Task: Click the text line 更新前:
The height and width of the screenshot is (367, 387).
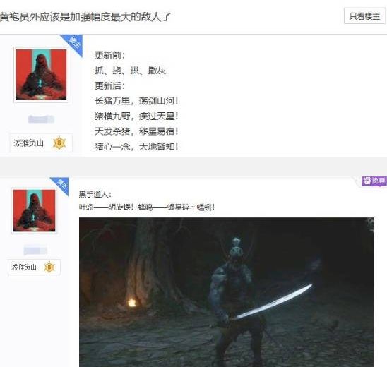Action: (110, 55)
